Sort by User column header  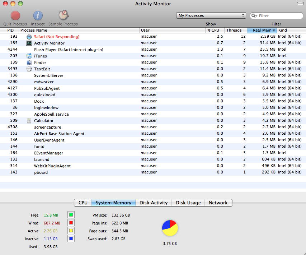pos(172,30)
